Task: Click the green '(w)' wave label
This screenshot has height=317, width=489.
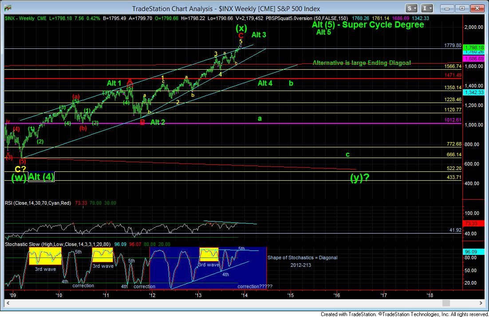Action: [x=19, y=178]
